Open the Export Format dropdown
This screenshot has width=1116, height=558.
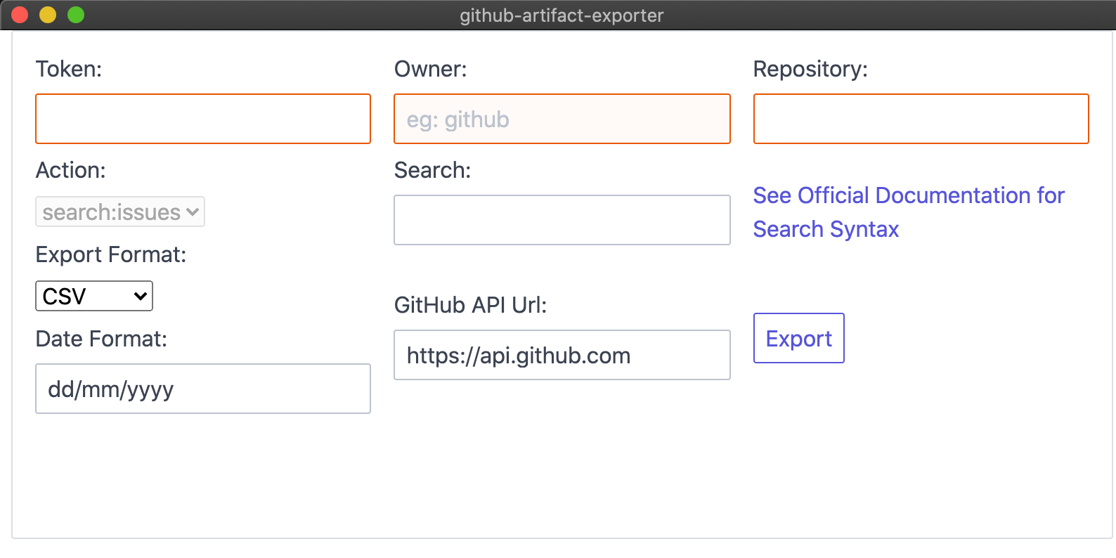pyautogui.click(x=93, y=296)
